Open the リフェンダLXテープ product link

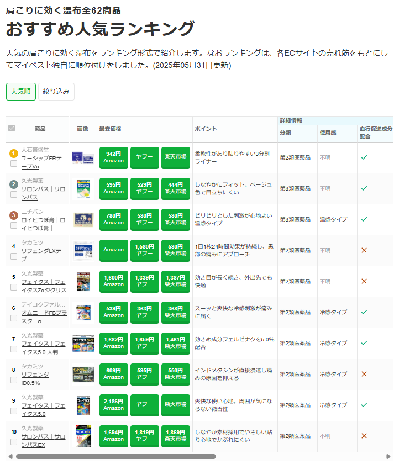(44, 255)
